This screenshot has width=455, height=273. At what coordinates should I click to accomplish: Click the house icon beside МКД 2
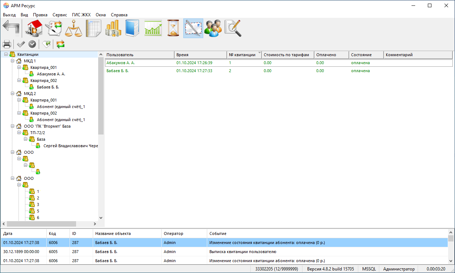point(19,94)
